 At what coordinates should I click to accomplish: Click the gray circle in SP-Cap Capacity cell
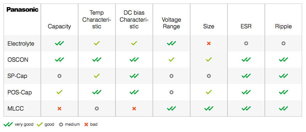click(59, 76)
